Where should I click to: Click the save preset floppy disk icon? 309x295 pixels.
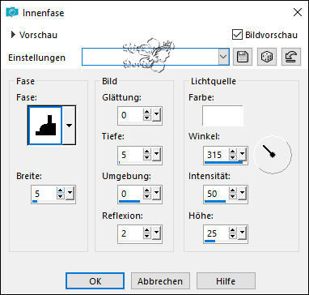243,57
